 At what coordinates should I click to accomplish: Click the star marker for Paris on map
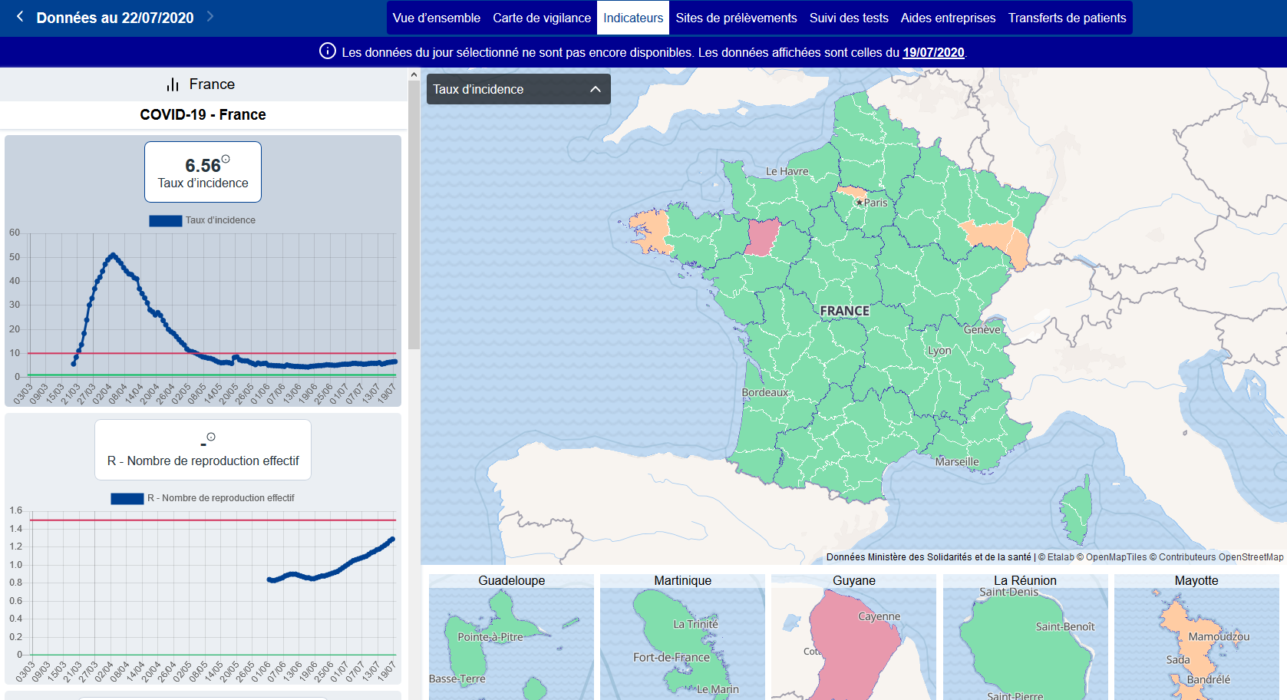pyautogui.click(x=859, y=203)
